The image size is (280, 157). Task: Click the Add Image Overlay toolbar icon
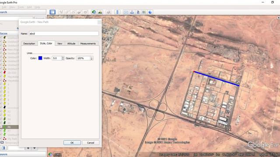pos(80,12)
